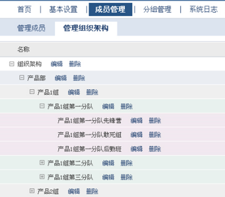Delete the 产品2组 entry

click(x=92, y=191)
